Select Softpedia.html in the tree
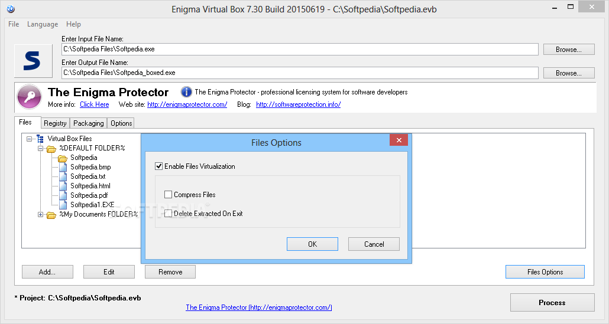Screen dimensions: 609x324 [90, 186]
